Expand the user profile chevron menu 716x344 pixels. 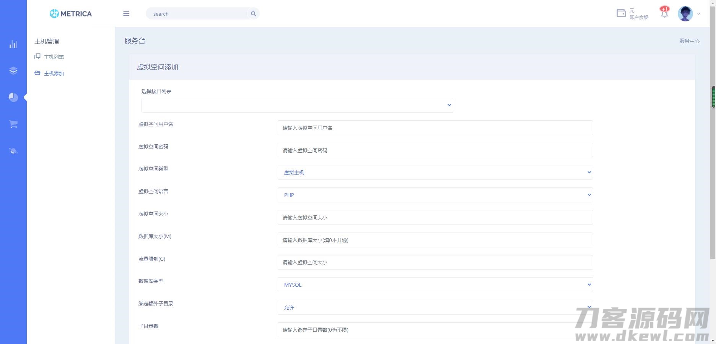pos(699,14)
